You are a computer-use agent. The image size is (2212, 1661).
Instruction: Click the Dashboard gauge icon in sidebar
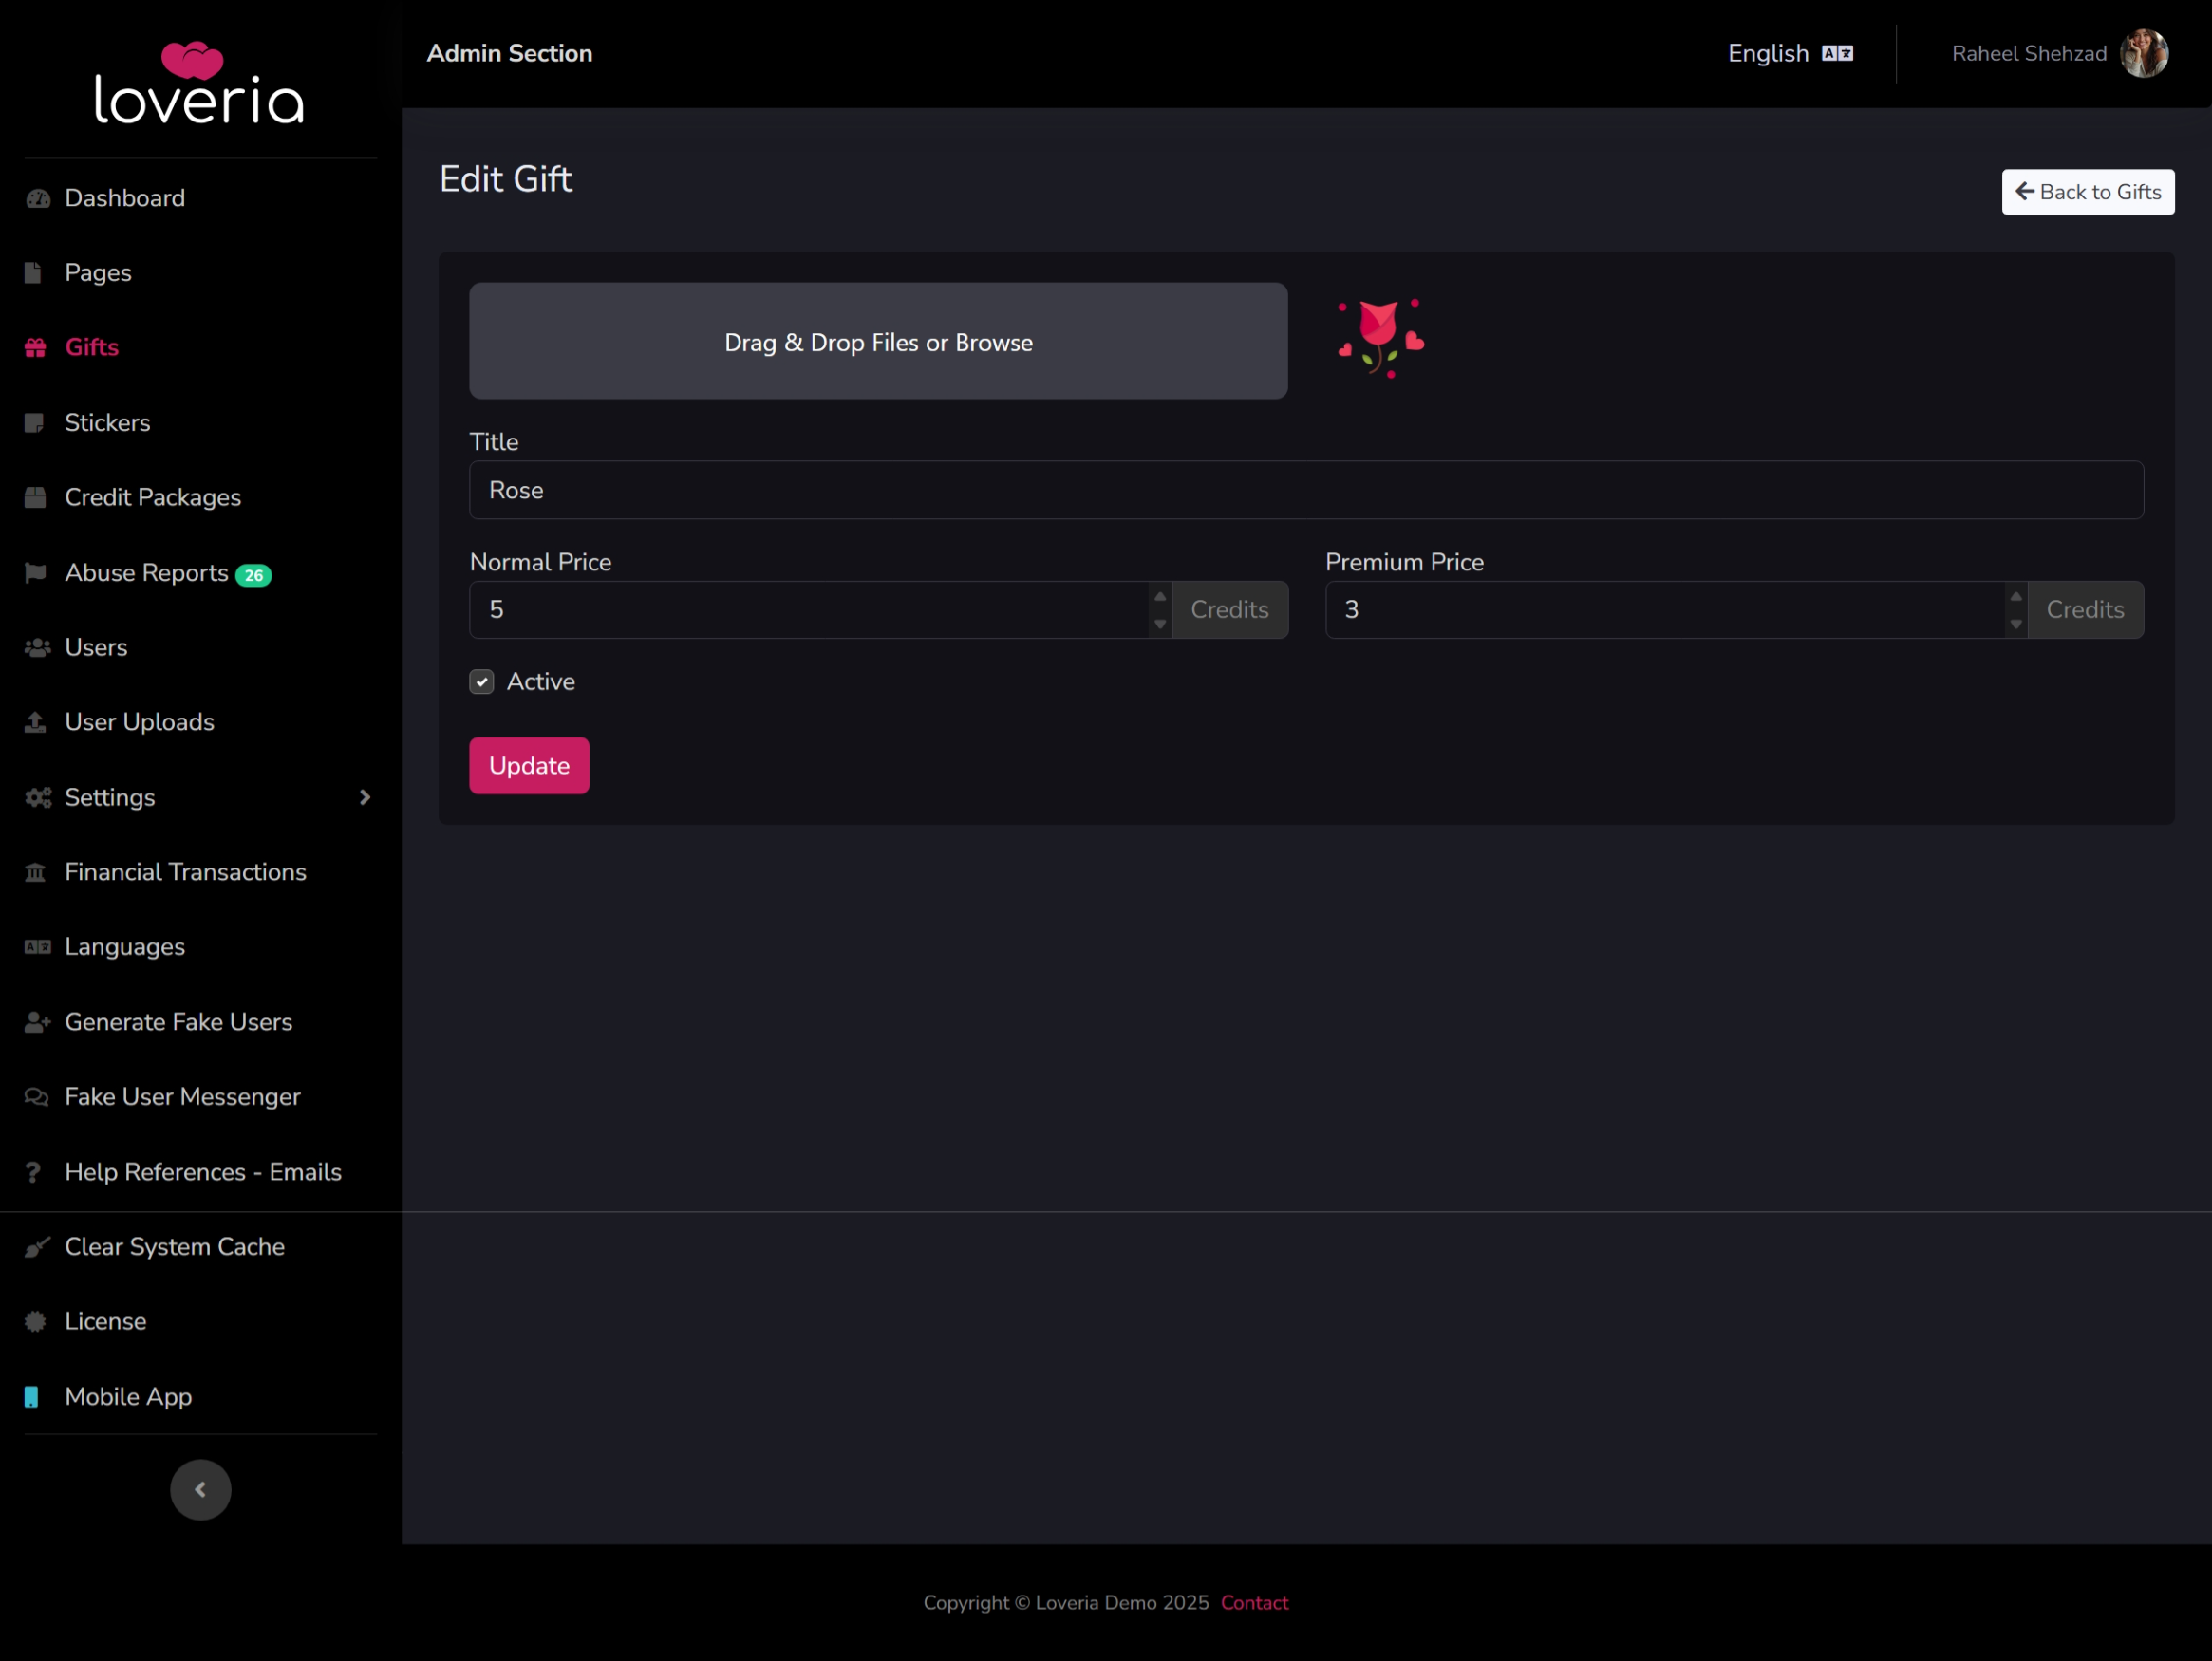click(x=38, y=199)
